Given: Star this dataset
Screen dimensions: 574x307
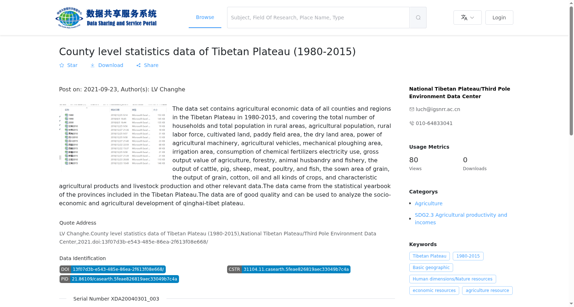Looking at the screenshot, I should pyautogui.click(x=68, y=65).
